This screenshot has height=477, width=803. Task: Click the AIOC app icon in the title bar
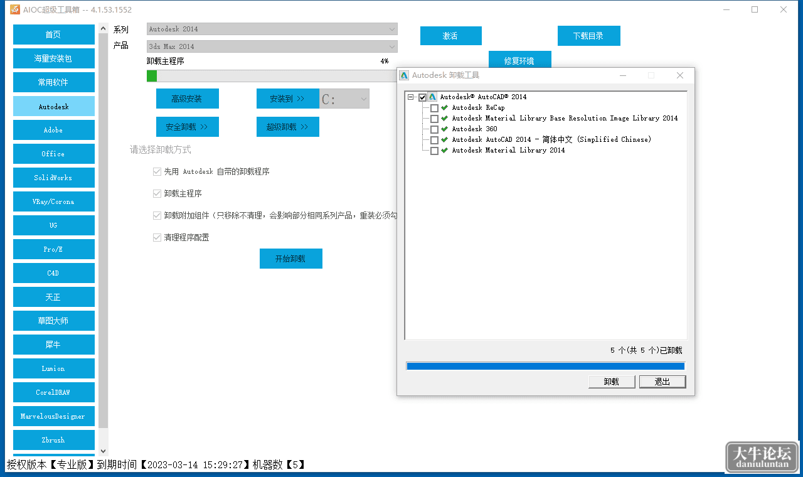[x=15, y=9]
